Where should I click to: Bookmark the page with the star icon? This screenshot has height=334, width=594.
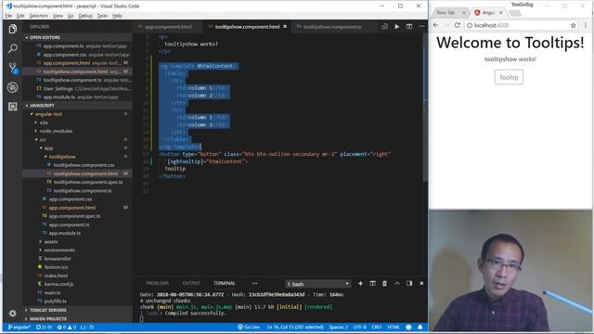[574, 25]
